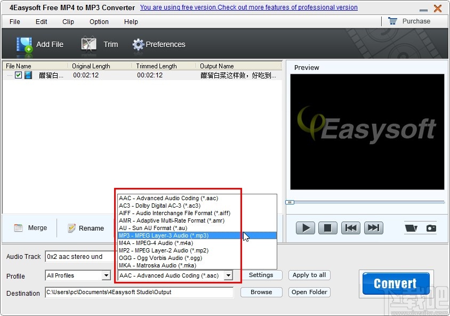Click the professional version upgrade link

click(248, 7)
